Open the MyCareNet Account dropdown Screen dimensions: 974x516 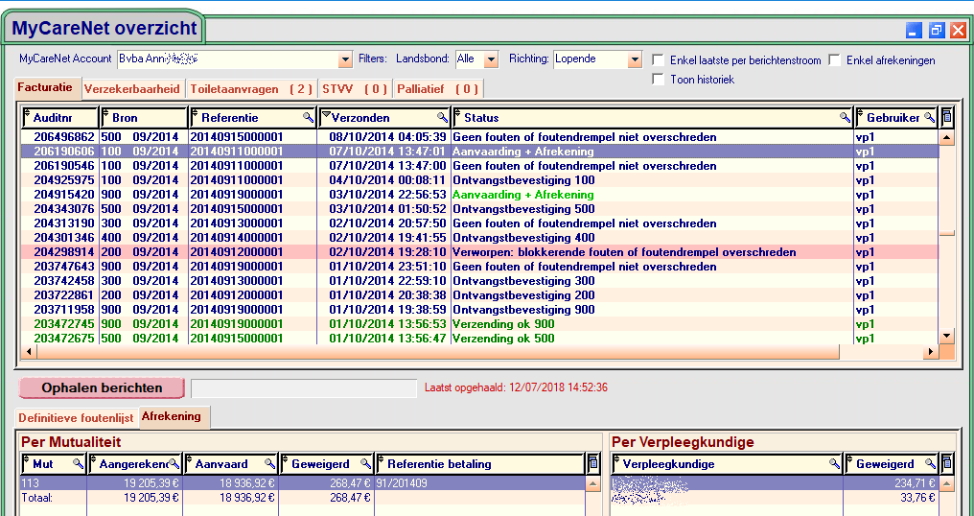click(346, 59)
